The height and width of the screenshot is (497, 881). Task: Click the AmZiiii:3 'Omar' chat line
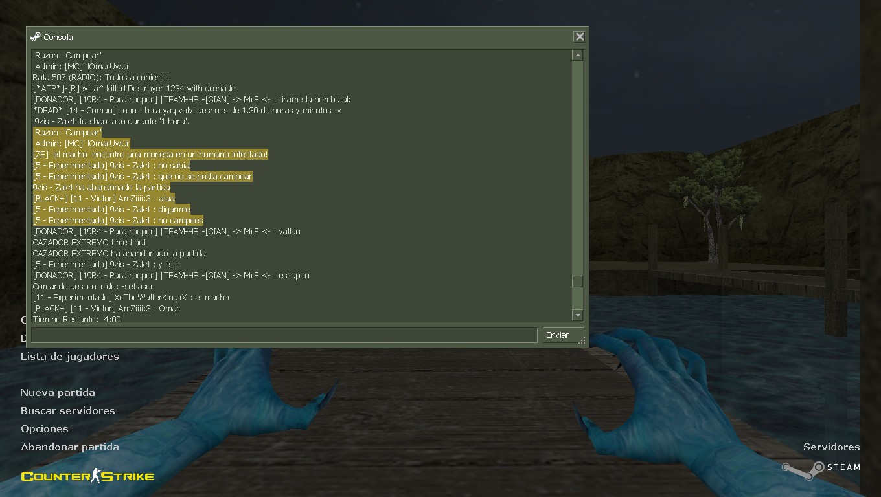(106, 309)
